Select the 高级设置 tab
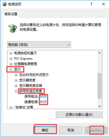The height and width of the screenshot is (137, 110). tap(11, 14)
